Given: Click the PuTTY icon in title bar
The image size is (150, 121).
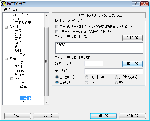Looking at the screenshot, I should click(4, 4).
